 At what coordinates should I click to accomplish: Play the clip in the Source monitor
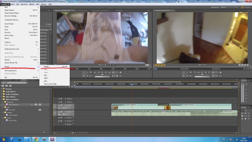point(102,73)
